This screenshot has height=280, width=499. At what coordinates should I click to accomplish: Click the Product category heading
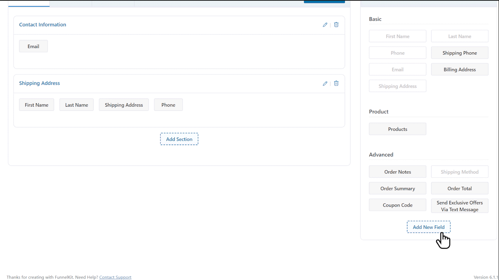(379, 112)
